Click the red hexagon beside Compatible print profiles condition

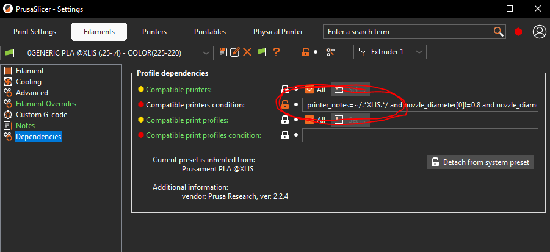point(141,135)
